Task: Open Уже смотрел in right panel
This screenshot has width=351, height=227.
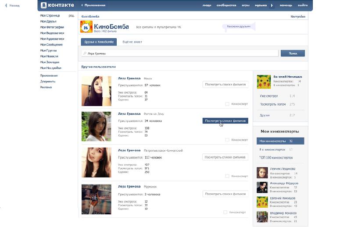Action: click(x=269, y=96)
